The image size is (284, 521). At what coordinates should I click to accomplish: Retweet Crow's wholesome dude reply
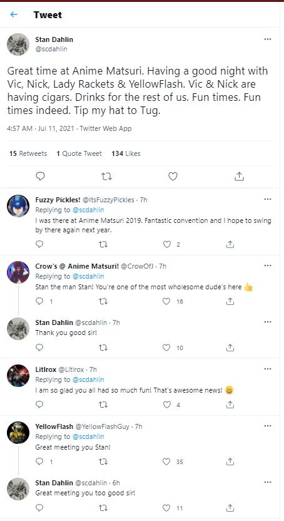(103, 301)
